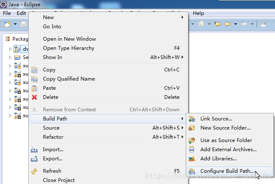The image size is (275, 184).
Task: Click the Add External Archives jar icon
Action: point(192,150)
